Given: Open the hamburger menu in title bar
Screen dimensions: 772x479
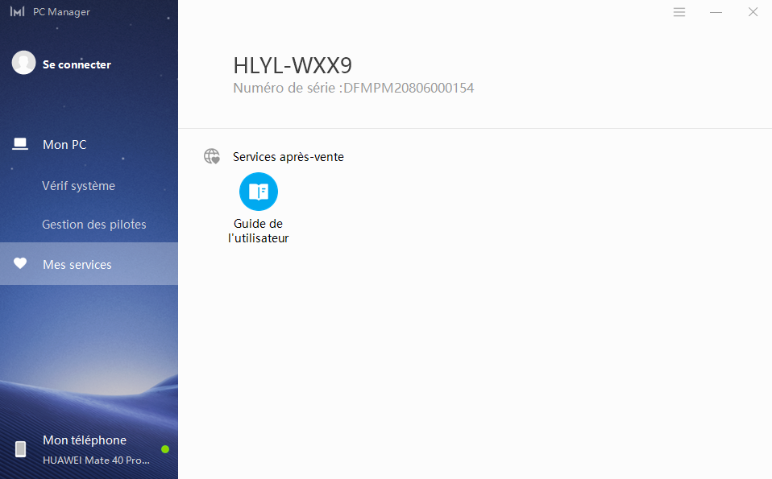Looking at the screenshot, I should pos(679,12).
